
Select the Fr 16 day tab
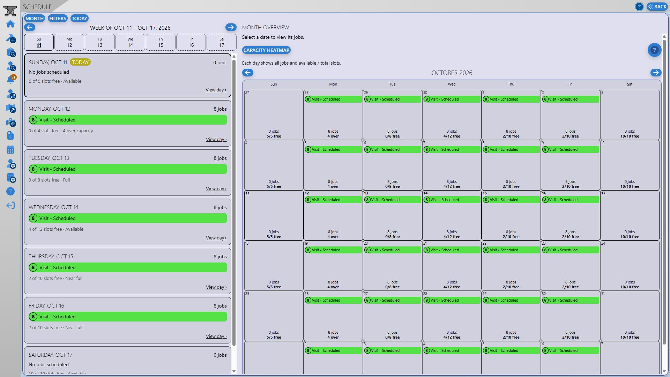(x=191, y=42)
